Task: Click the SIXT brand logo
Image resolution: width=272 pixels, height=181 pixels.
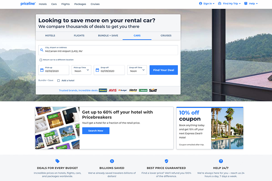Action: [153, 90]
